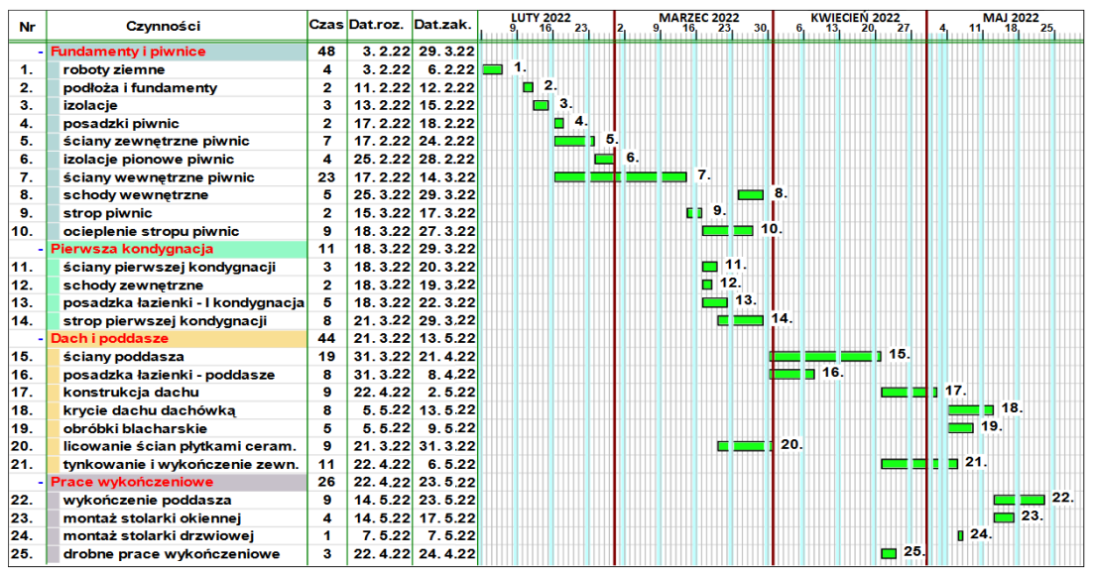Select the Gantt bar labeled 15
Image resolution: width=1093 pixels, height=571 pixels.
824,356
